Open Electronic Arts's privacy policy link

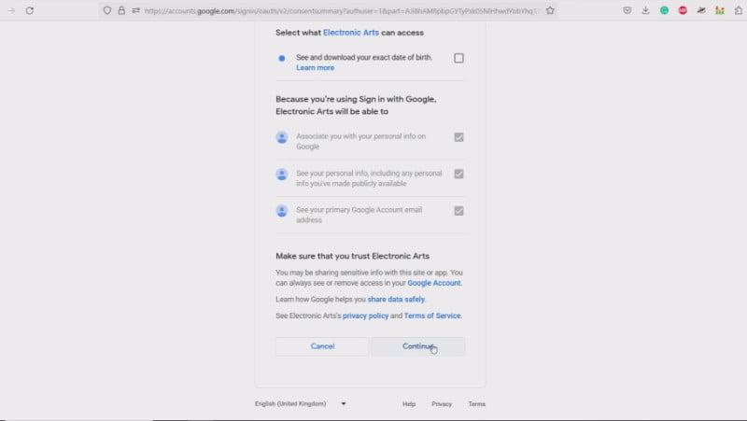[x=365, y=316]
